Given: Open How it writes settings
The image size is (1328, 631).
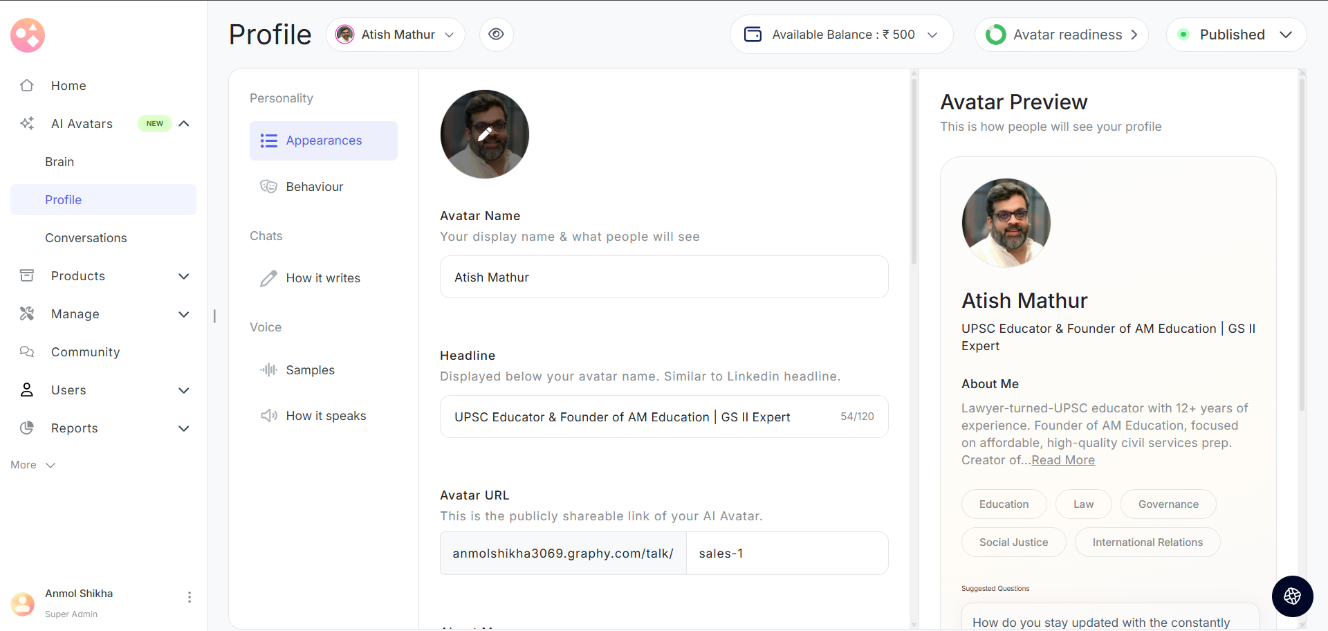Looking at the screenshot, I should point(323,278).
